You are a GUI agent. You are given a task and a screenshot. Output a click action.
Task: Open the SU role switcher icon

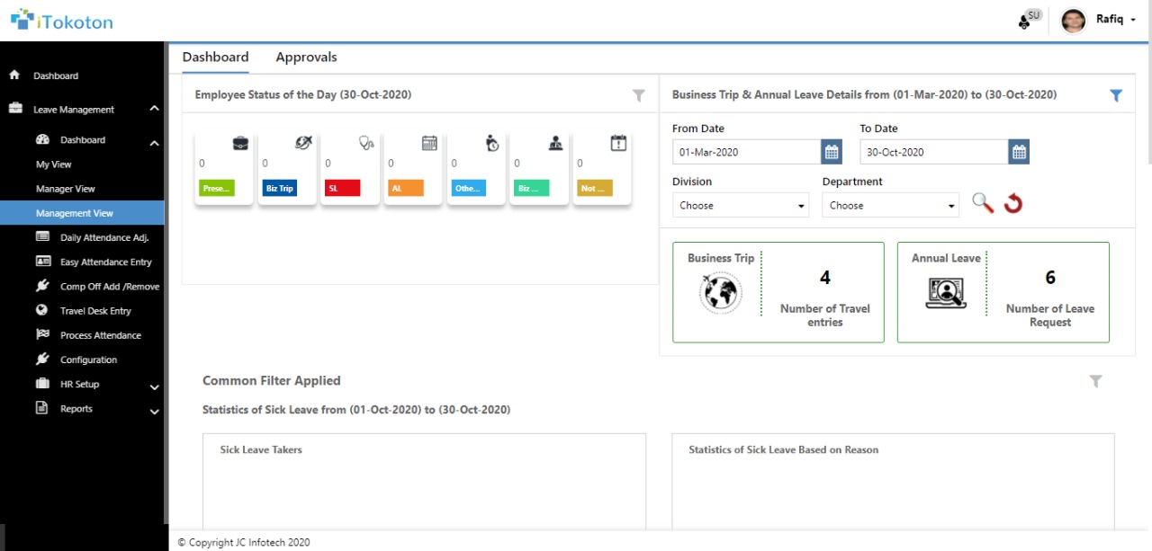click(x=1030, y=19)
